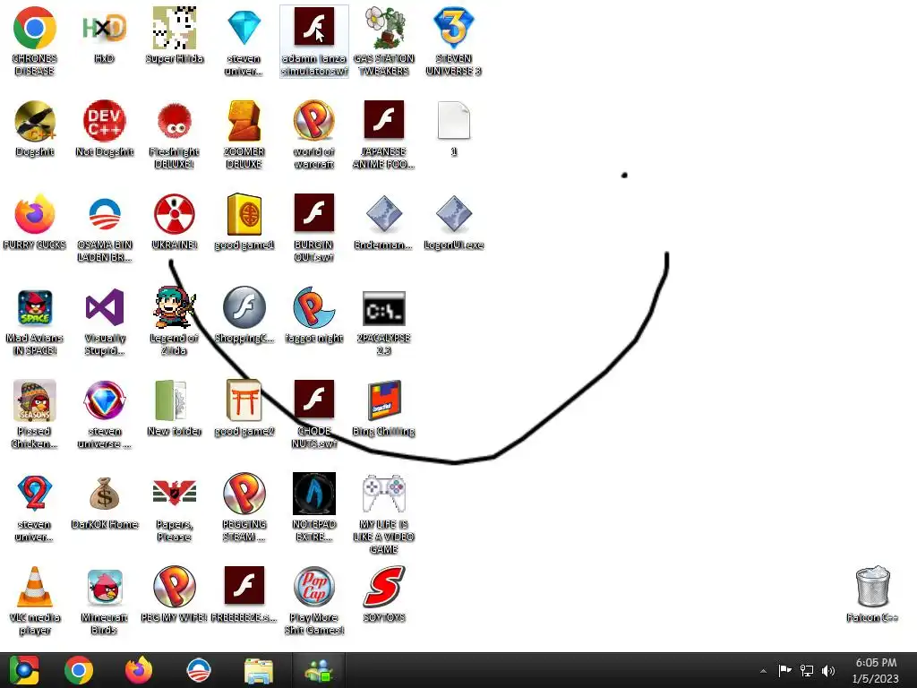Screen dimensions: 917x688
Task: Select the Super Hilda desktop icon
Action: 175,28
